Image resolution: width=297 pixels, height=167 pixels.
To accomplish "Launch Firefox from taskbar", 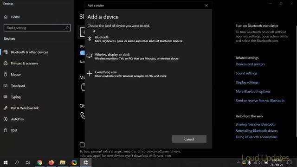I will (51, 162).
